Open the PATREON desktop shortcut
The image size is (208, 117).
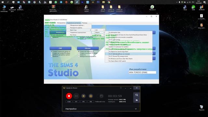[x=201, y=8]
